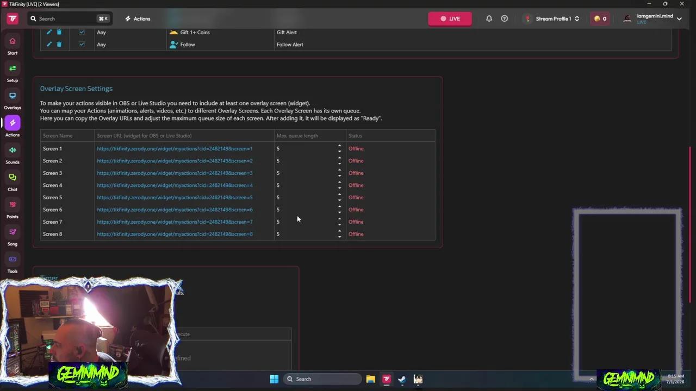The height and width of the screenshot is (391, 696).
Task: Click the TikFinity logo in the header
Action: [13, 18]
